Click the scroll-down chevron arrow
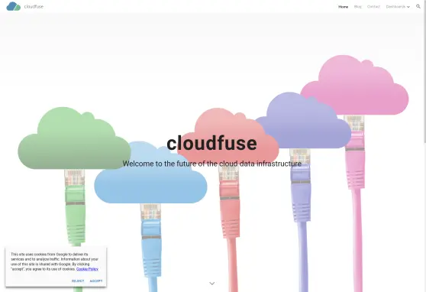Image resolution: width=426 pixels, height=292 pixels. (x=212, y=284)
